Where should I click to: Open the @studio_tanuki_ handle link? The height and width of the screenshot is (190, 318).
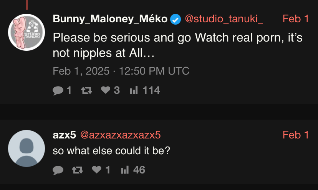(224, 19)
